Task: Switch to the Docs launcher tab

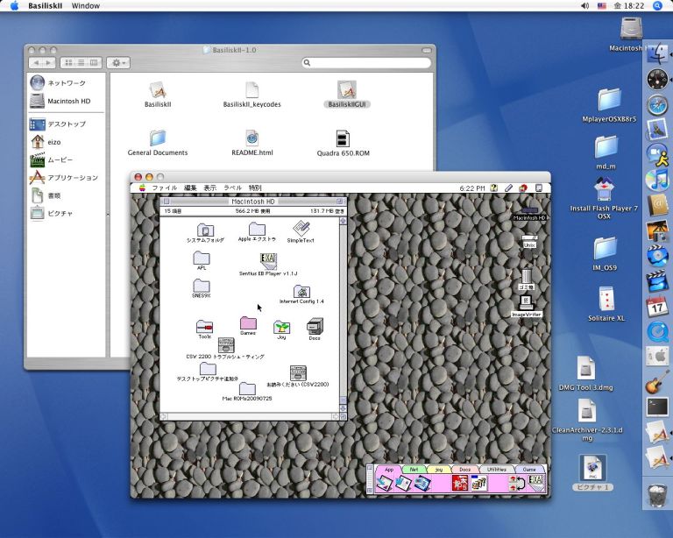Action: (464, 470)
